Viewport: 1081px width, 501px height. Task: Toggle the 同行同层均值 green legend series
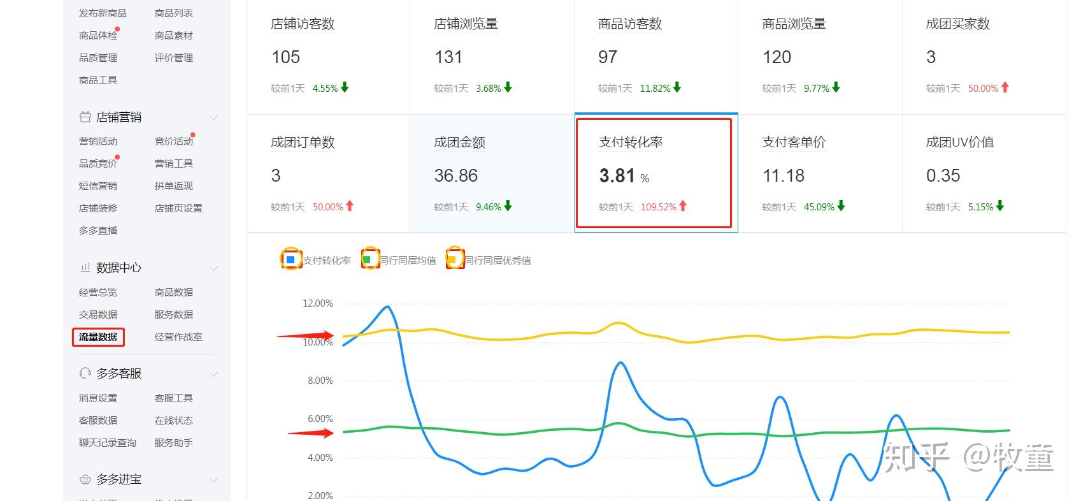[x=368, y=260]
